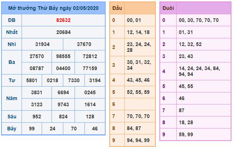The image size is (234, 149).
Task: Click the Đuôi column header
Action: (x=168, y=8)
